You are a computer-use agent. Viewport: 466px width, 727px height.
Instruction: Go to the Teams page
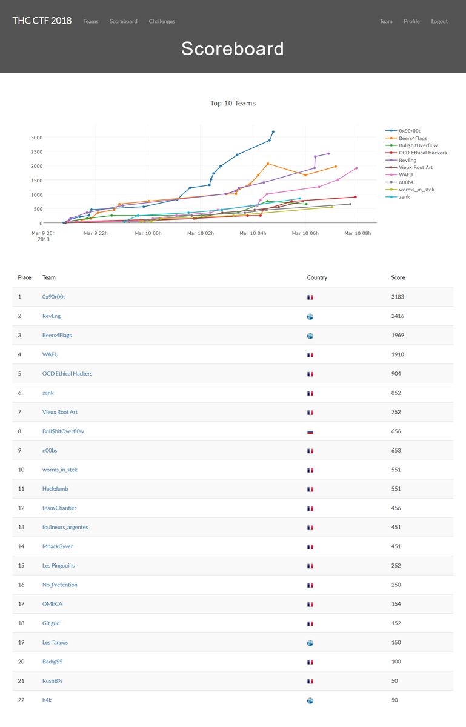click(91, 21)
